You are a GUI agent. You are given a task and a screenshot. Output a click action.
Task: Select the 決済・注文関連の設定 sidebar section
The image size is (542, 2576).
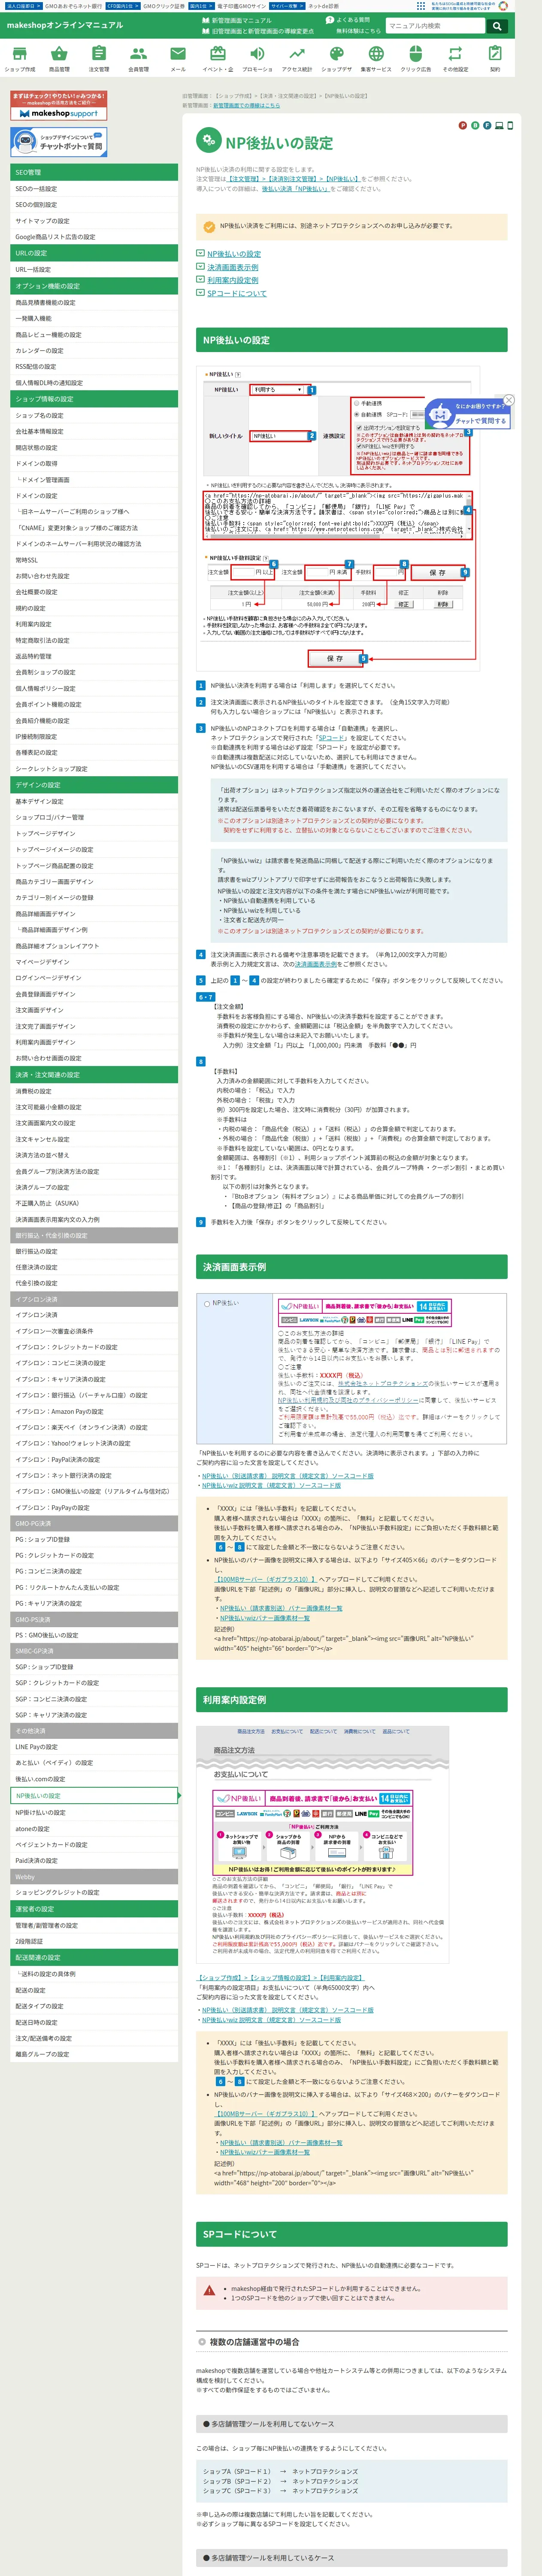click(94, 1075)
